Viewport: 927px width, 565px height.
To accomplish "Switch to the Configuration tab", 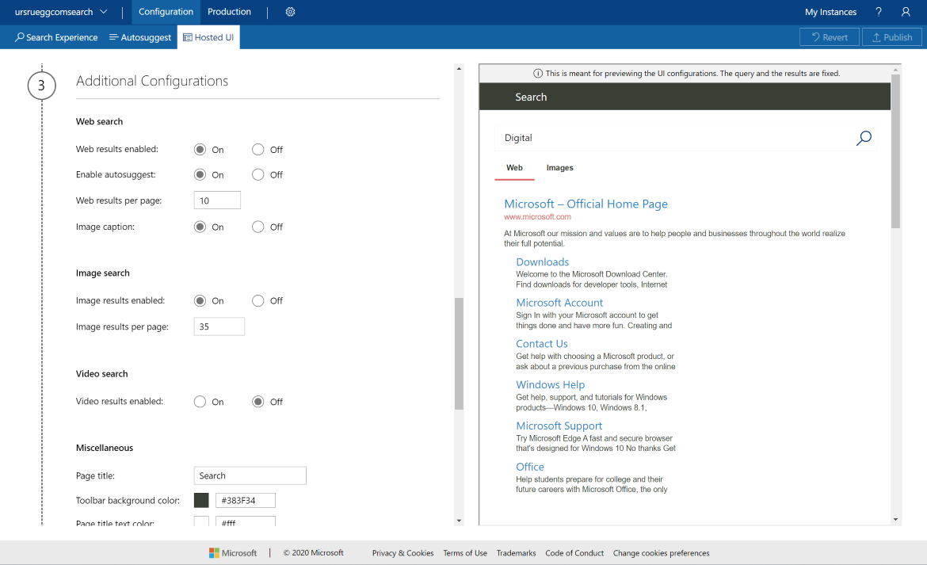I will click(x=166, y=12).
